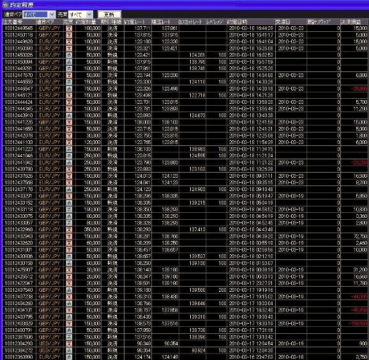Open the 売買 filter dropdown arrow
Image resolution: width=369 pixels, height=360 pixels.
89,15
